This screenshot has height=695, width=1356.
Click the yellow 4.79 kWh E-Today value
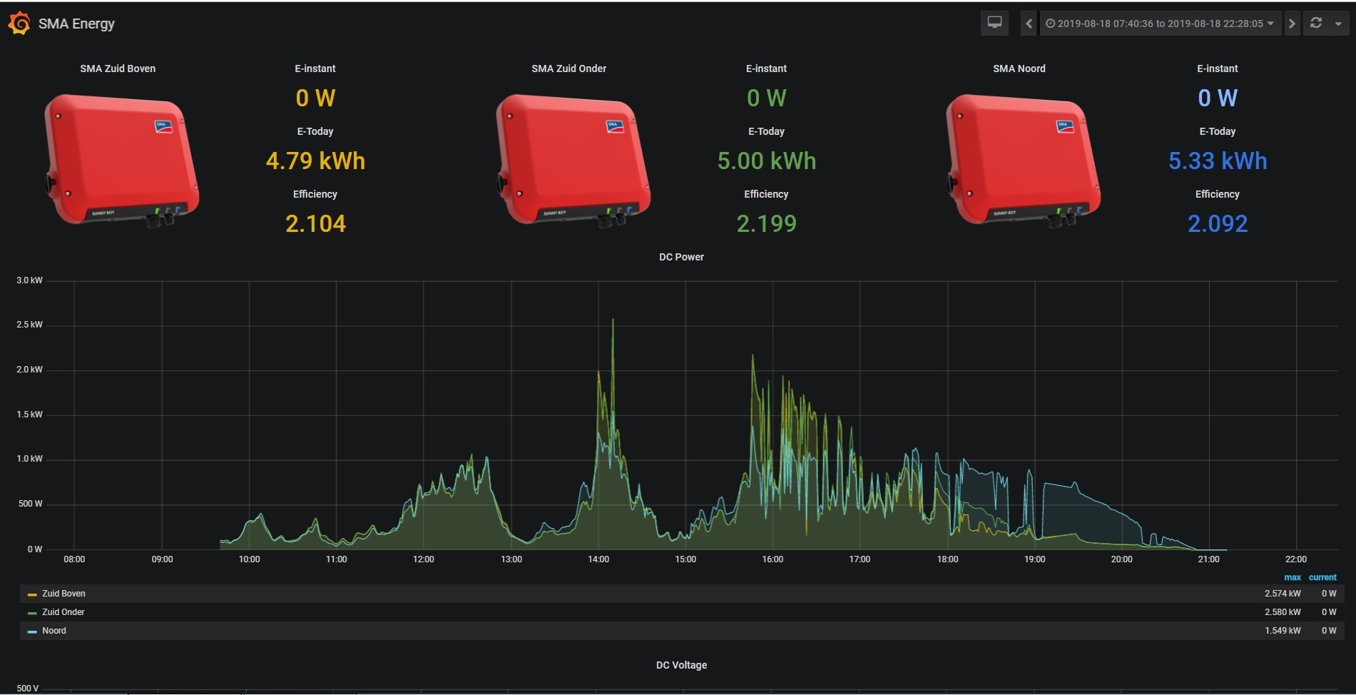pos(315,161)
